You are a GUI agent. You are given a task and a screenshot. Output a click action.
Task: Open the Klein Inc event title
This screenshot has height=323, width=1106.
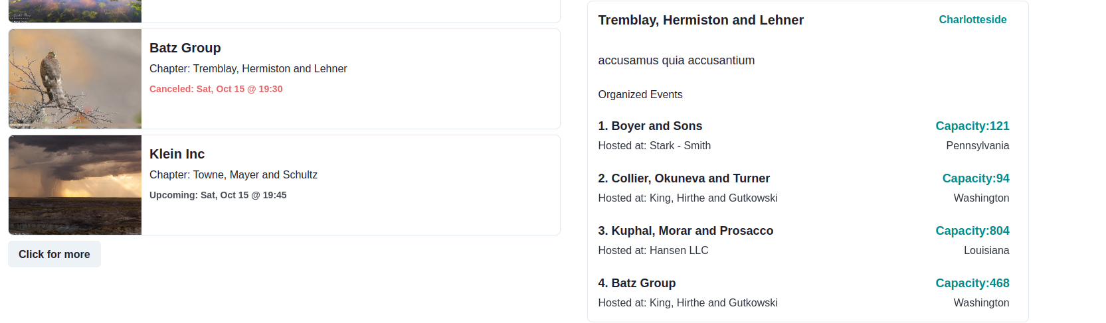pyautogui.click(x=177, y=154)
